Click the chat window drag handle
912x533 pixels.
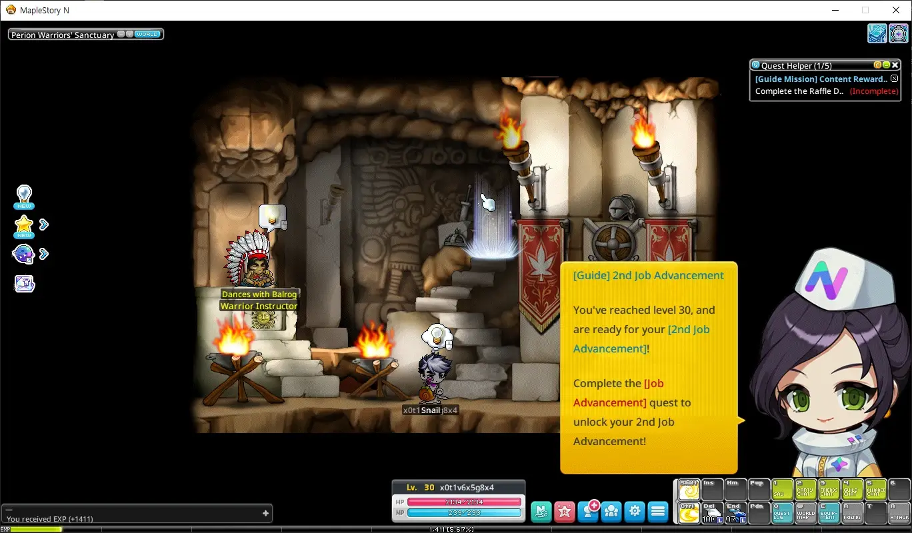pos(9,509)
